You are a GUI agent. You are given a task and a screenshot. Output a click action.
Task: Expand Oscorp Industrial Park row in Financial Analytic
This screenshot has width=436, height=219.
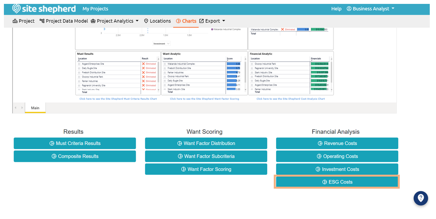[x=252, y=64]
